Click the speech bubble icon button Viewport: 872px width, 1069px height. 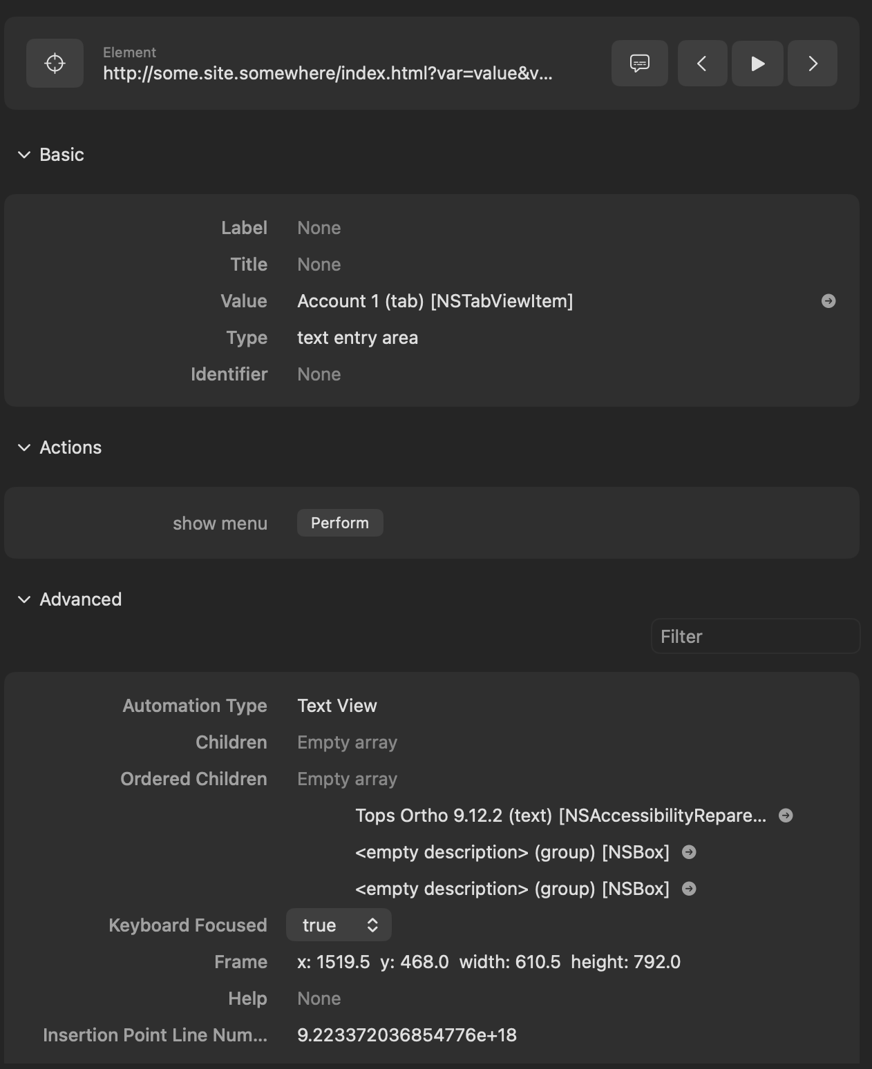click(x=639, y=64)
